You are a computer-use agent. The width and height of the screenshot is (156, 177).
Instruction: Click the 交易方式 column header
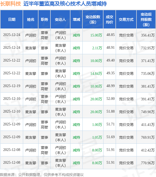[x=126, y=19]
